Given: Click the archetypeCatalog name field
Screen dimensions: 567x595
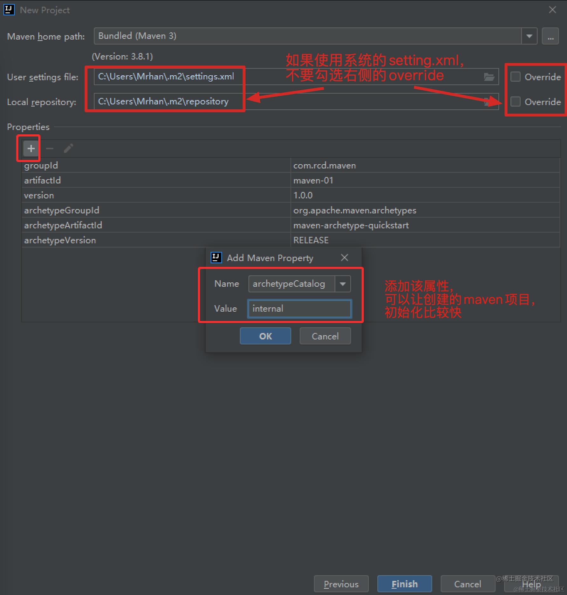Looking at the screenshot, I should coord(291,284).
